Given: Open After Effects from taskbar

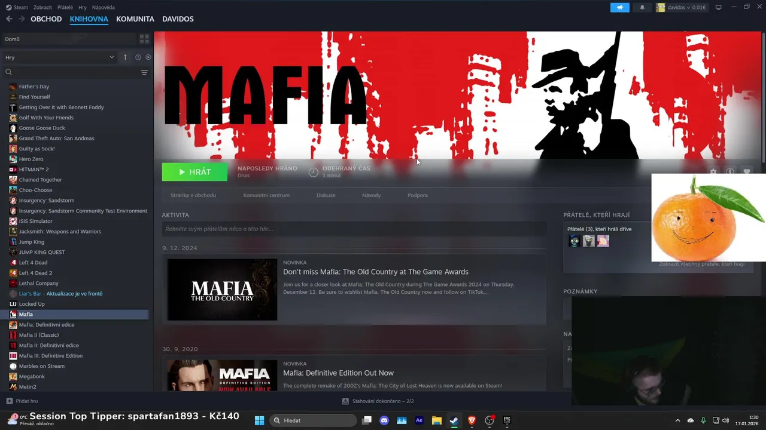Looking at the screenshot, I should 419,420.
